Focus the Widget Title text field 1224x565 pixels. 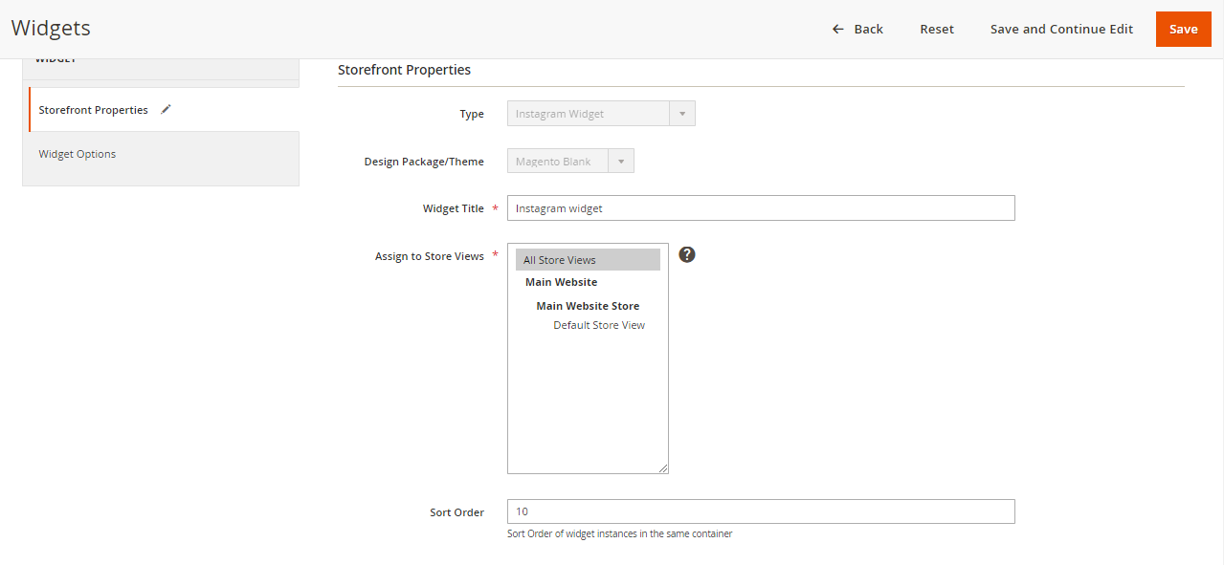(x=760, y=207)
